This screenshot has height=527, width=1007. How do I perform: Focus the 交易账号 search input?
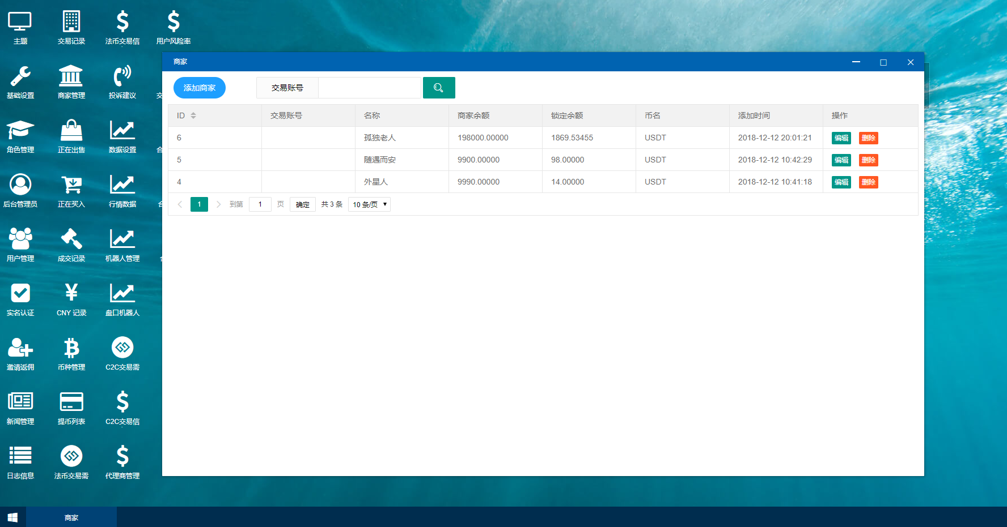point(370,88)
